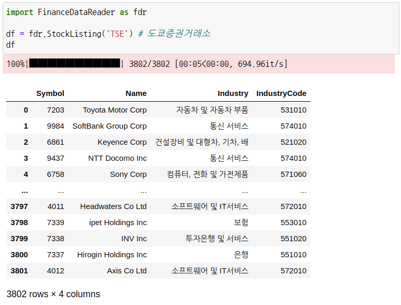
Task: Click the '은행' industry cell
Action: pyautogui.click(x=241, y=255)
